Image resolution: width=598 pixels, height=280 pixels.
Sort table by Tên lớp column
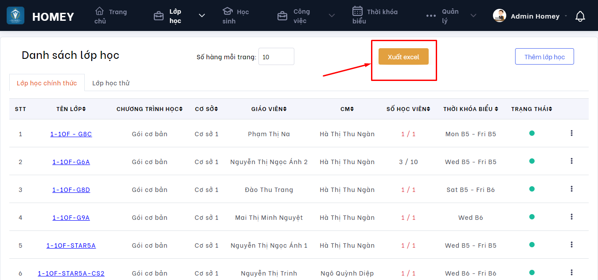click(71, 109)
